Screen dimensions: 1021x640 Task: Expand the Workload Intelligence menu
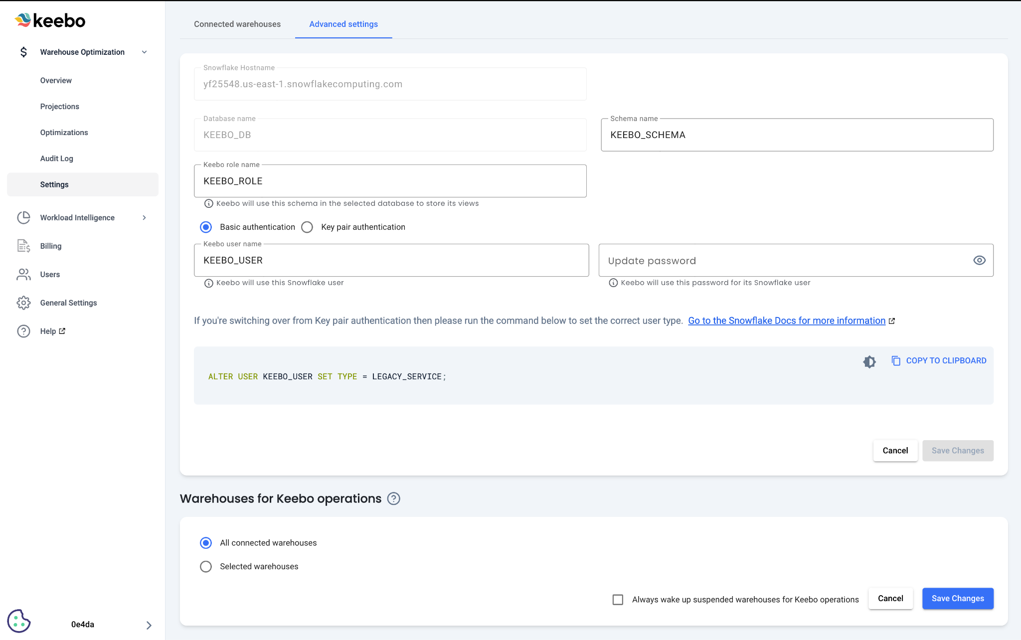(x=144, y=217)
